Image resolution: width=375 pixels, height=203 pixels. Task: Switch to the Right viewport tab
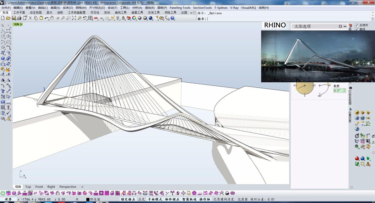51,187
